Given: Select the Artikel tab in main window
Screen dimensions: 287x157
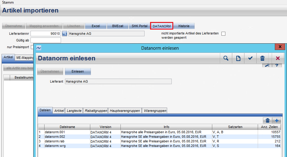Looking at the screenshot, I should click(8, 57).
